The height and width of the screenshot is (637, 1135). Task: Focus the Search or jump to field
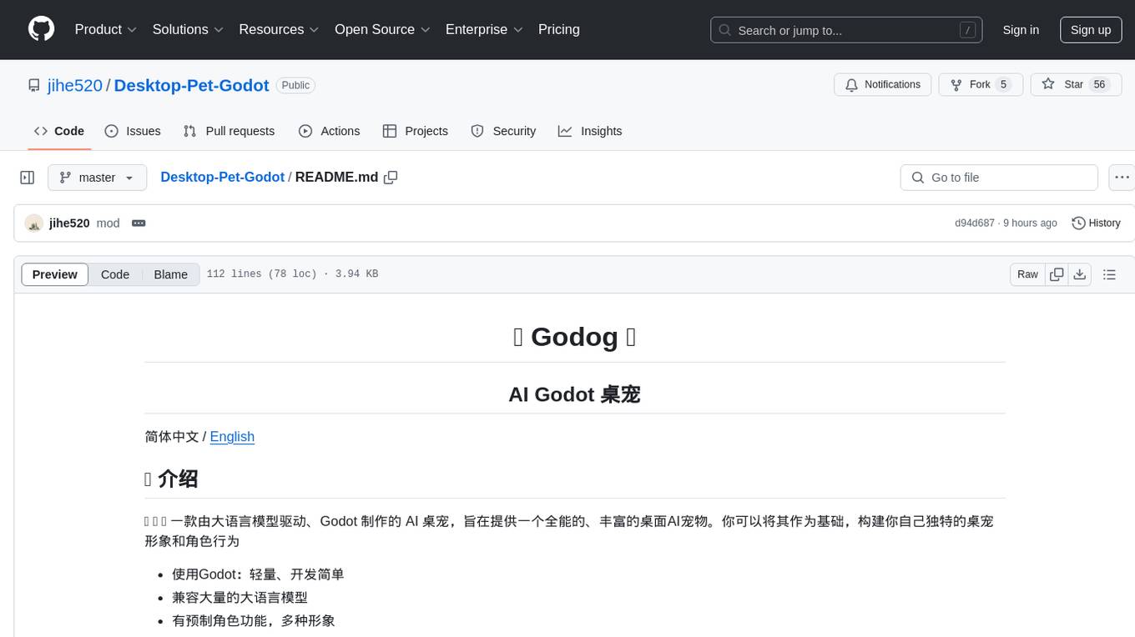tap(846, 30)
